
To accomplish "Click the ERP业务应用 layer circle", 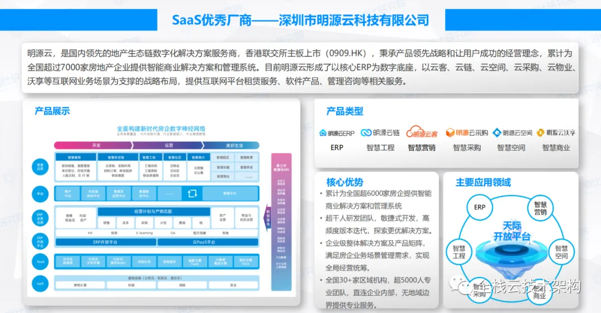I will pos(40,218).
